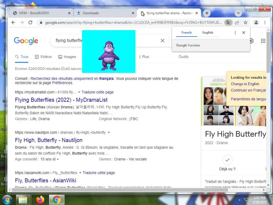The height and width of the screenshot is (205, 273).
Task: Click the scroll-down arrow
Action: point(268,185)
